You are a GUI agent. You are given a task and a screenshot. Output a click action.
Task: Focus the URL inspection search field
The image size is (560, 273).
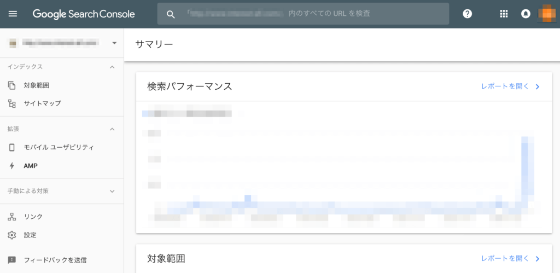303,14
